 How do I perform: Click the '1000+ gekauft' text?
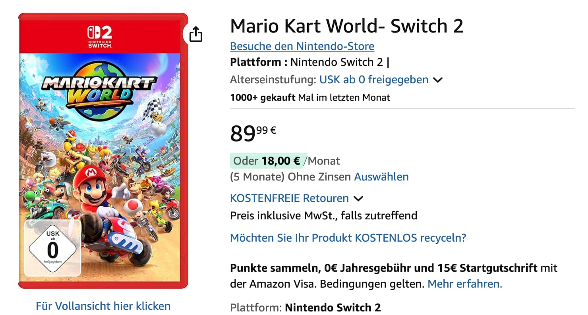tap(263, 97)
